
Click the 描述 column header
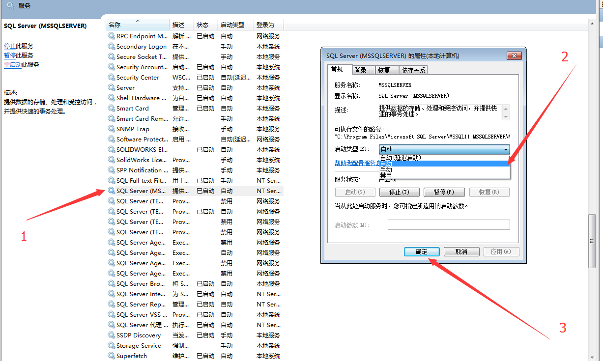182,25
